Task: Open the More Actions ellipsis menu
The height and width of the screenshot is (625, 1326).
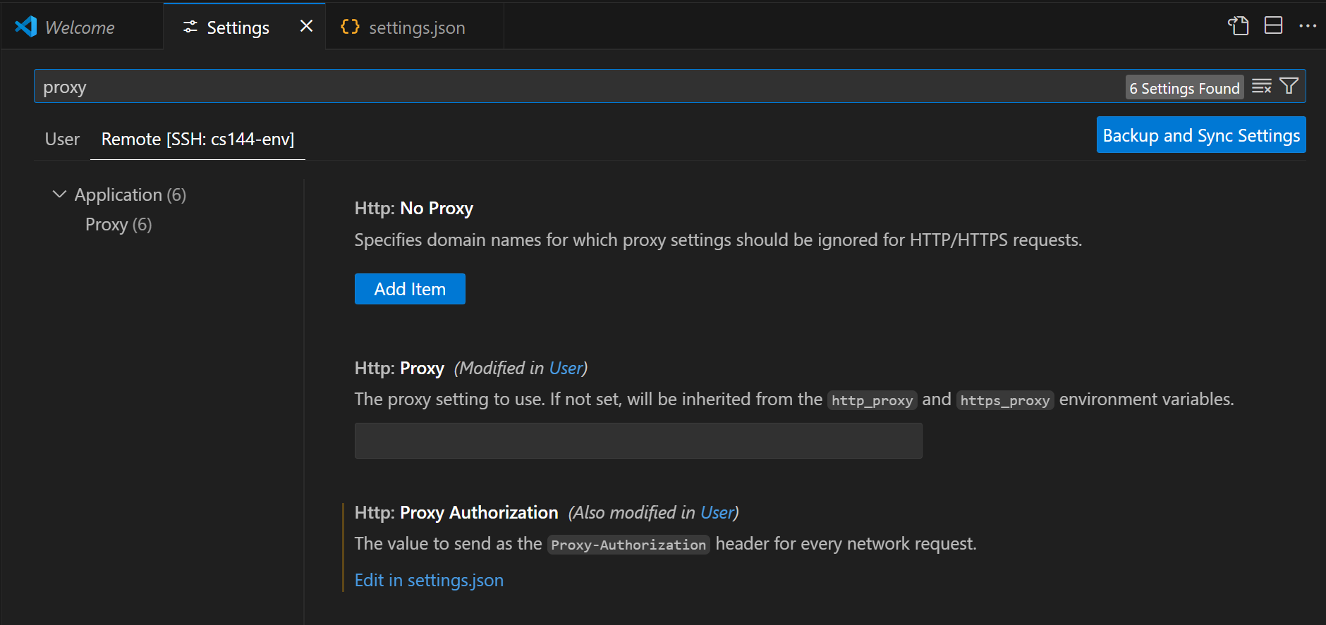Action: pos(1307,26)
